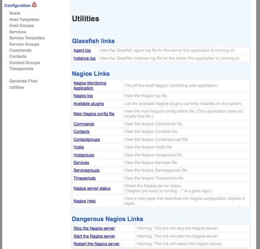
Task: Select Utilities in the sidebar
Action: tap(17, 87)
